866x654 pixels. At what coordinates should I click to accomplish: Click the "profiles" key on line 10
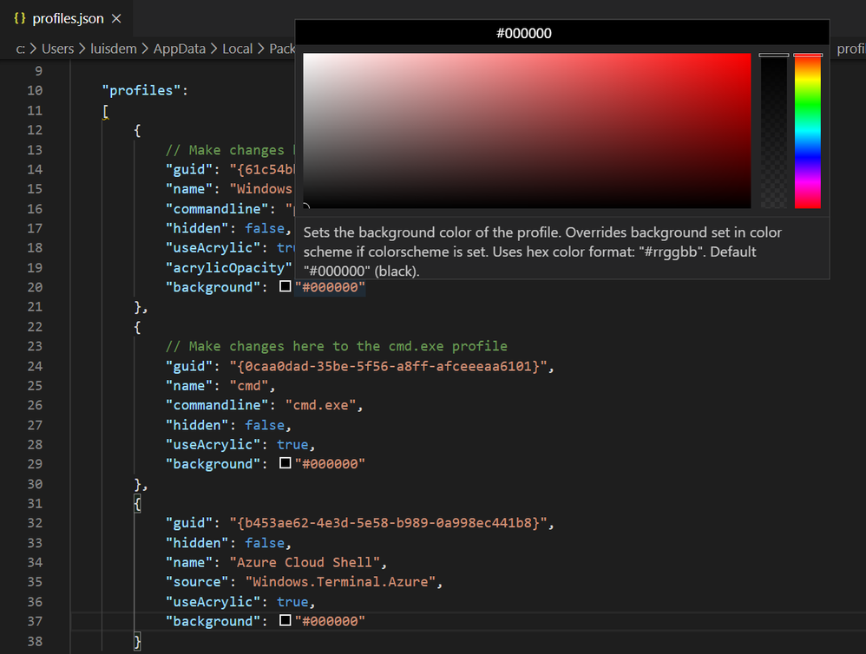(x=141, y=90)
